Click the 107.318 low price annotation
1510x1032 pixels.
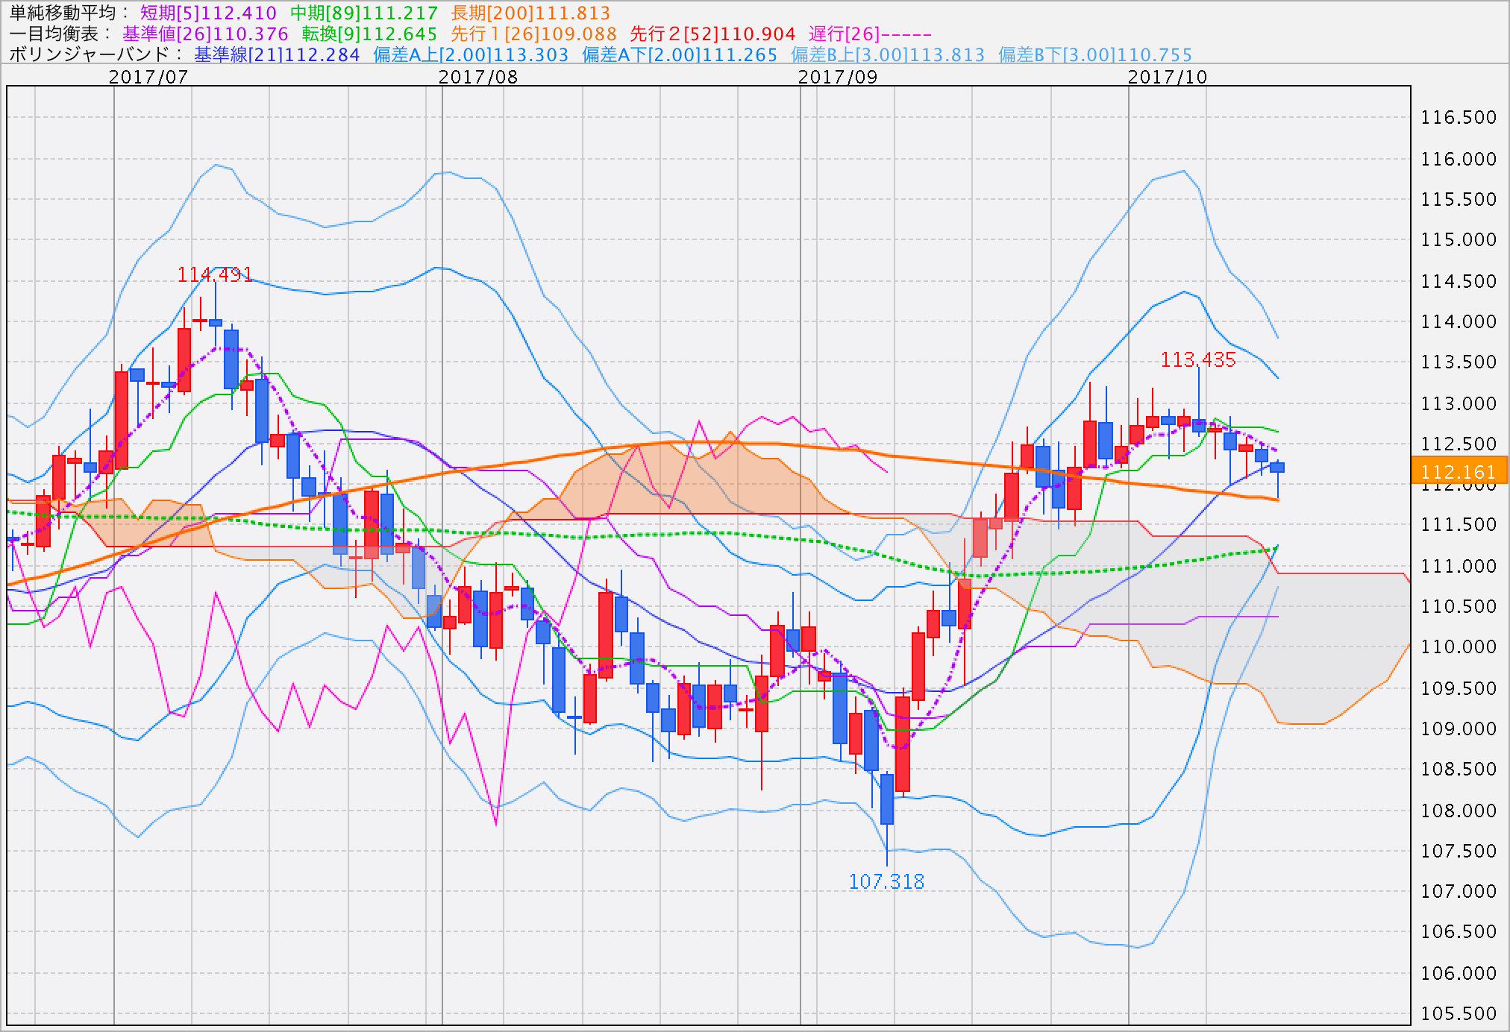click(886, 881)
